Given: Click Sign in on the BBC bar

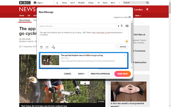Looking at the screenshot, I should point(38,3).
